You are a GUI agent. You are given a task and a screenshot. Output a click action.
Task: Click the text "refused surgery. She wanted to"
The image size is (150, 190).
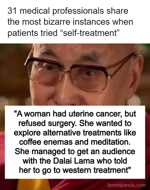point(75,123)
